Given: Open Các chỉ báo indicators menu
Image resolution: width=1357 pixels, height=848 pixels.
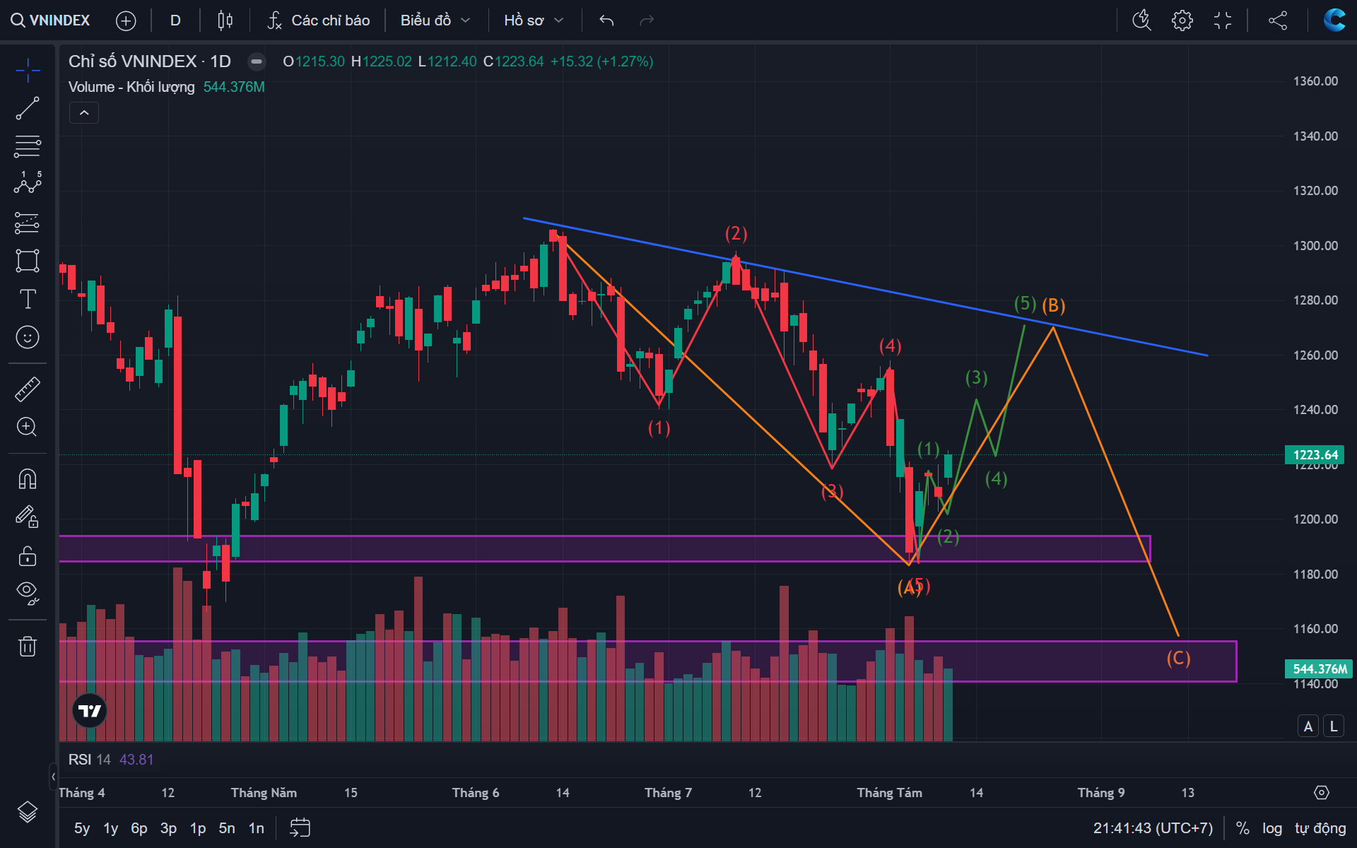Looking at the screenshot, I should (319, 20).
